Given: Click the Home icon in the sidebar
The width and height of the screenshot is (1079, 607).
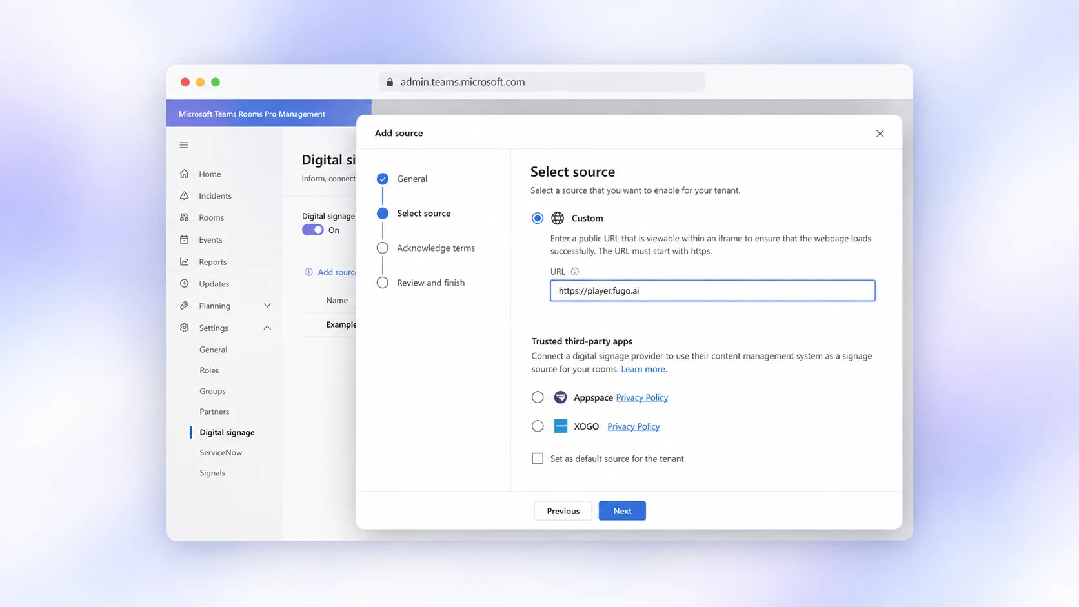Looking at the screenshot, I should 185,174.
